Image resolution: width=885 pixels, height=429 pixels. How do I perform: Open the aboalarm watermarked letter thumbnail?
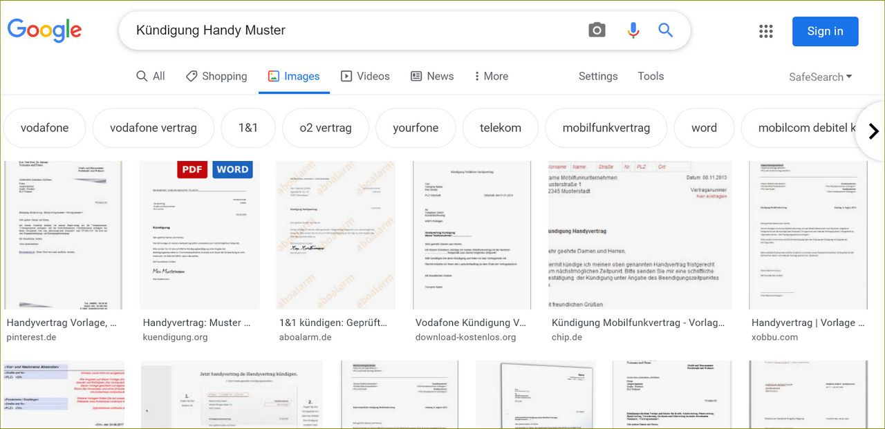click(x=335, y=235)
